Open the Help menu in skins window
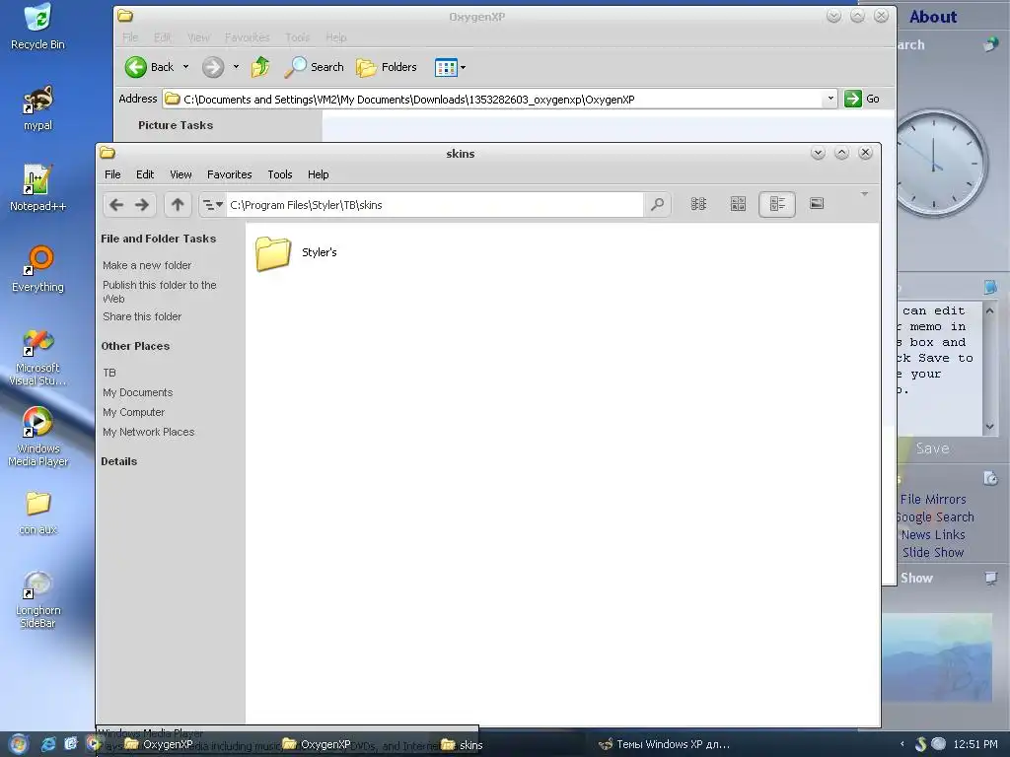The width and height of the screenshot is (1010, 757). 319,174
